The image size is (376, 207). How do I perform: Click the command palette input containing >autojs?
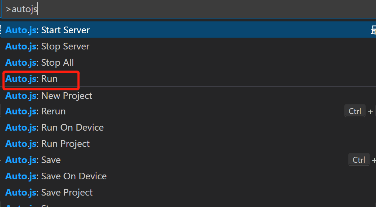point(189,9)
